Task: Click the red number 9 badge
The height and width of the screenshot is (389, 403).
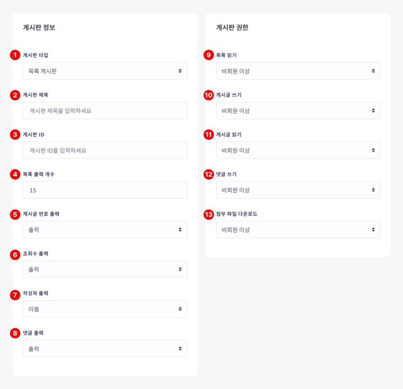Action: [x=209, y=55]
